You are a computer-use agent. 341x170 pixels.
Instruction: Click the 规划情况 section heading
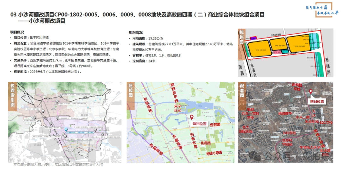click(x=136, y=33)
